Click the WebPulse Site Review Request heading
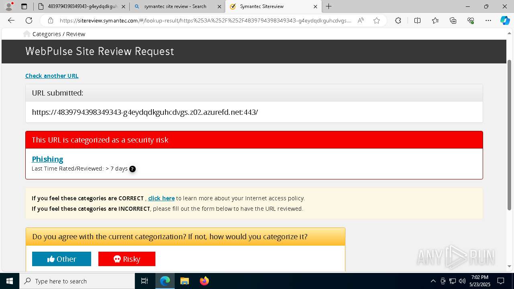This screenshot has height=289, width=514. [x=100, y=51]
